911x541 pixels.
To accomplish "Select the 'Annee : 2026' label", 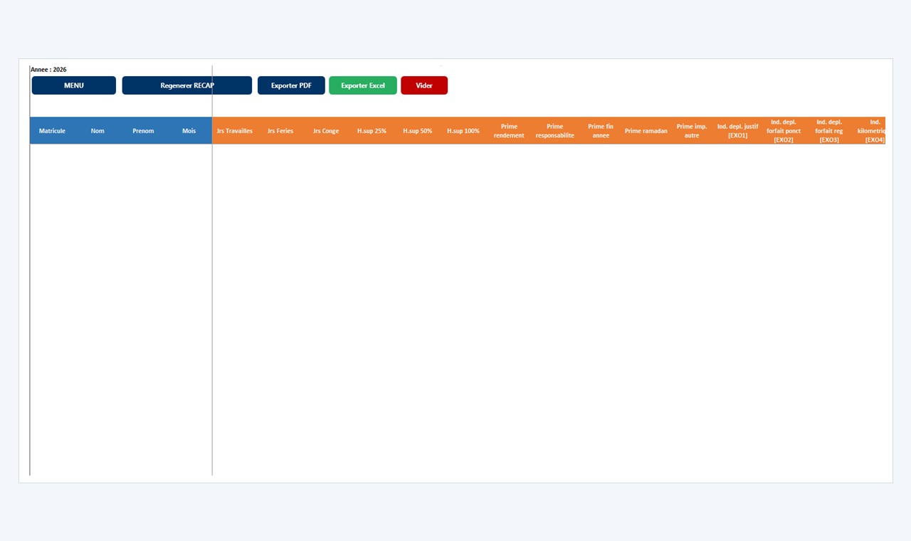I will [x=48, y=70].
